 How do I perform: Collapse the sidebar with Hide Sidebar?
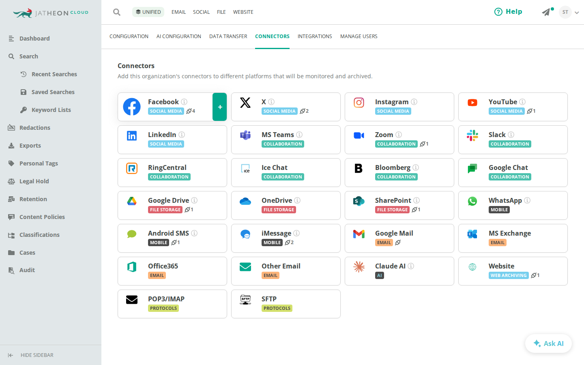[x=31, y=355]
